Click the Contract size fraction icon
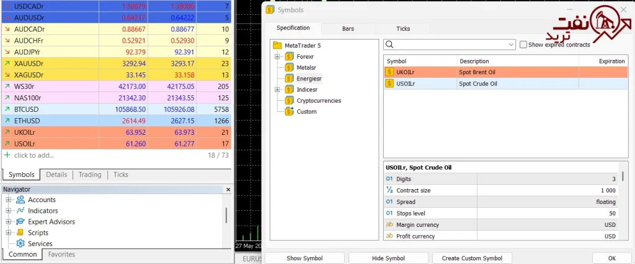635x264 pixels. click(389, 190)
